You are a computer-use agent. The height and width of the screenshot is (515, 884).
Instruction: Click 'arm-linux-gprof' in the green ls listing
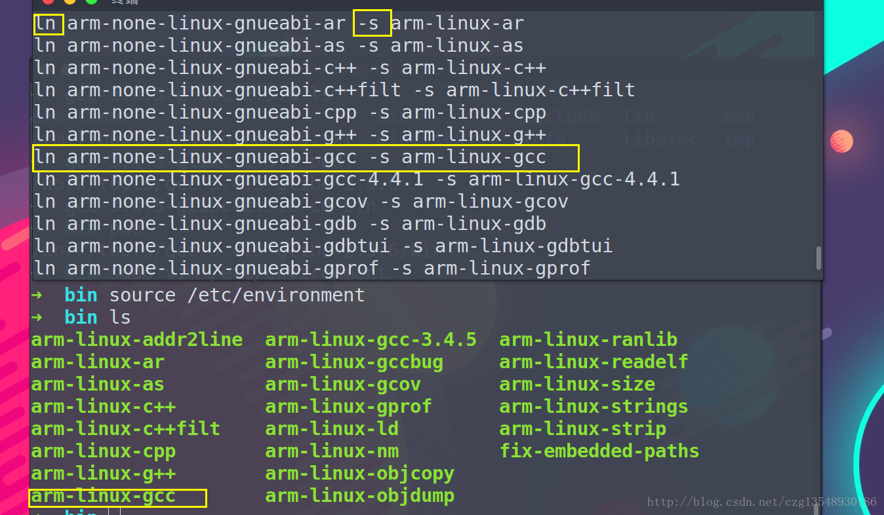pos(349,406)
